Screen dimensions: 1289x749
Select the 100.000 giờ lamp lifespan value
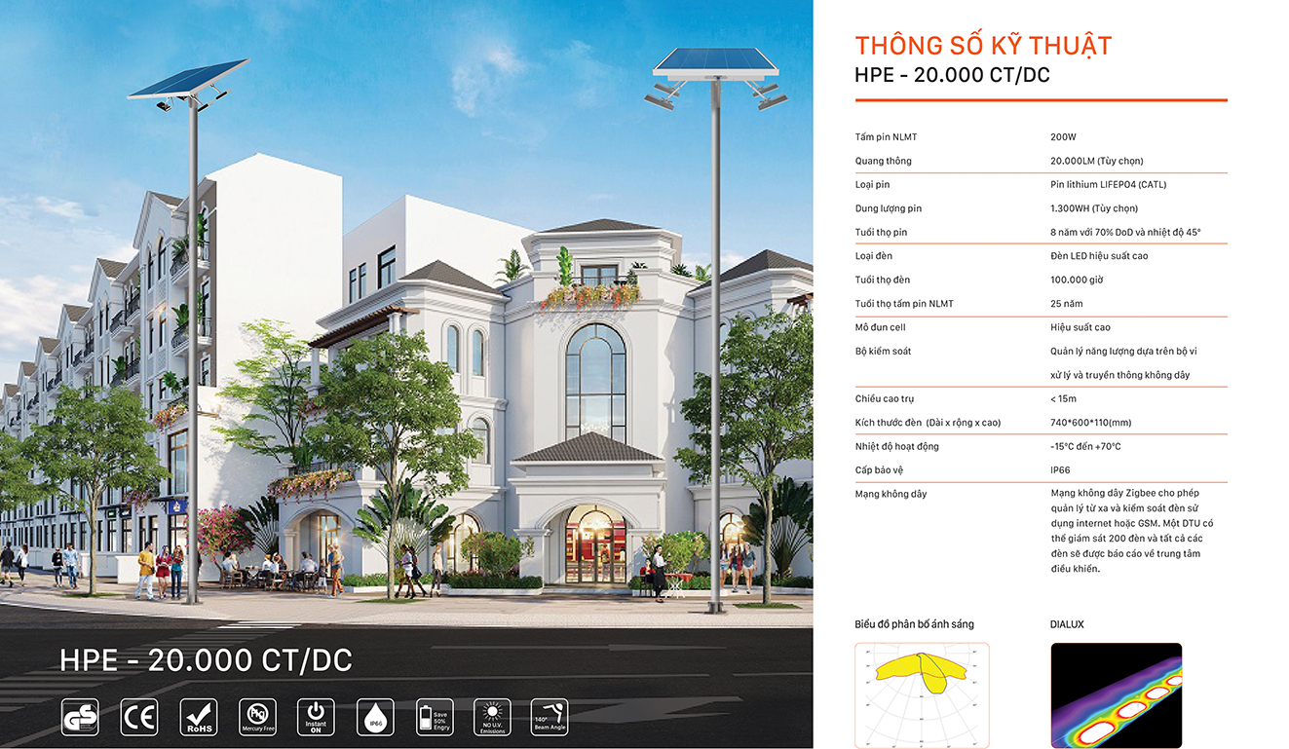(1077, 281)
